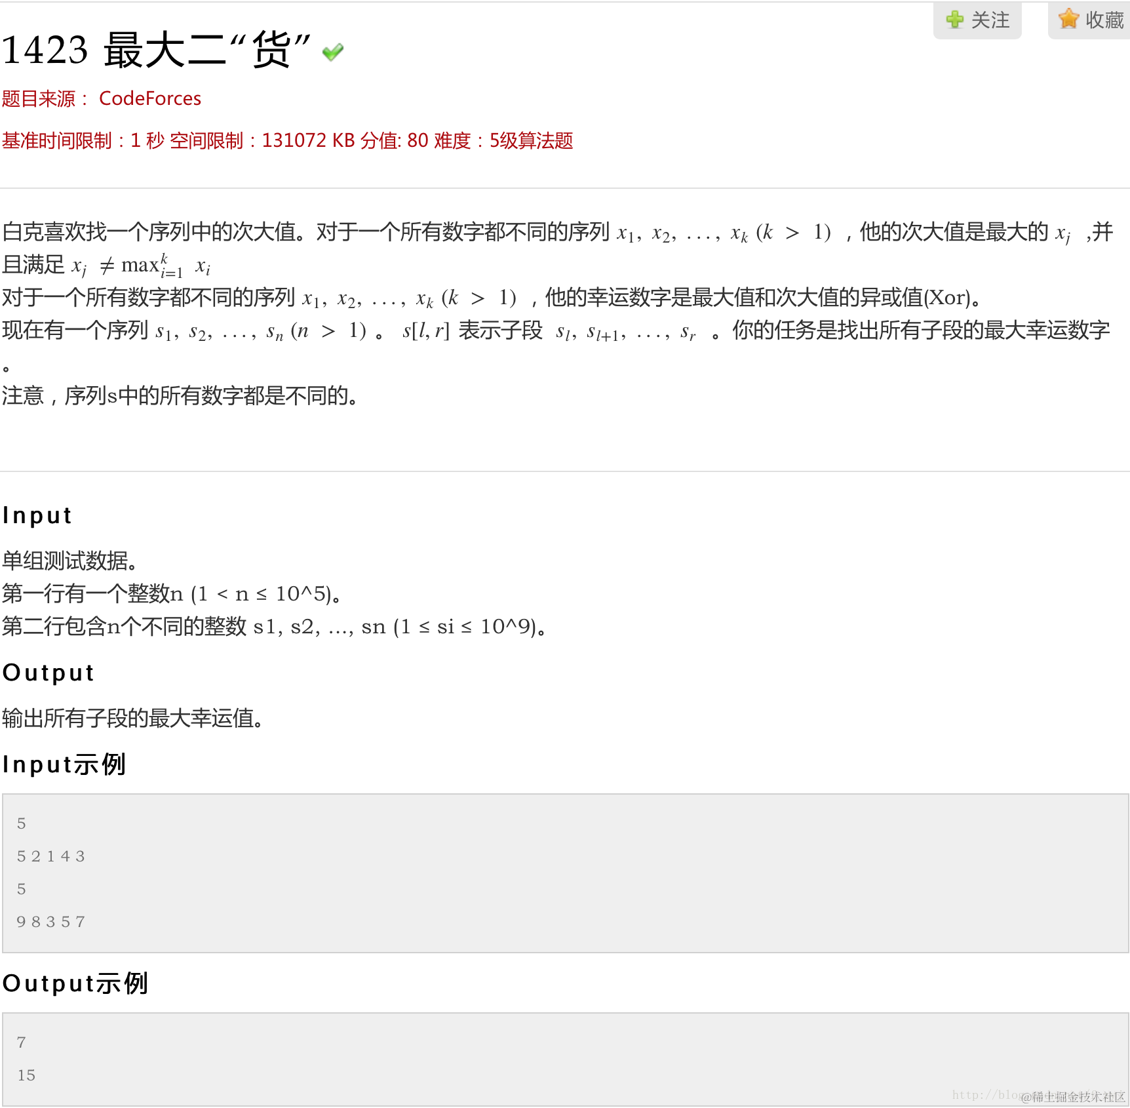Click the sentence mentioning 异或值(Xor)
The image size is (1130, 1108).
point(493,298)
